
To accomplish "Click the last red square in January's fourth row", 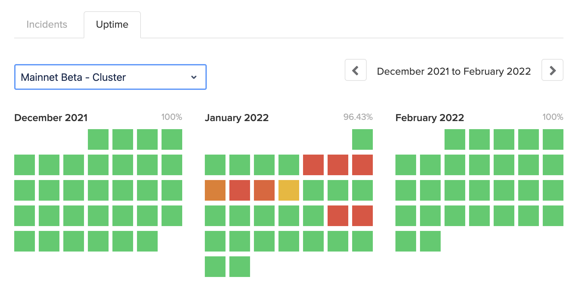I will click(x=362, y=216).
